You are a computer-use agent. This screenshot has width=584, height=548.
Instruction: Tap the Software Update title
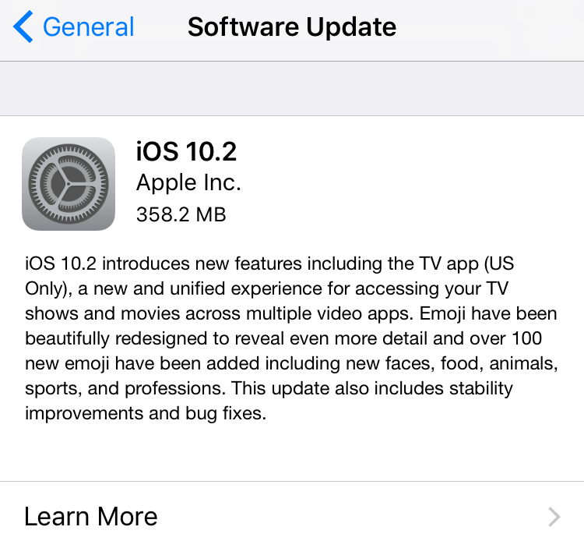[x=292, y=27]
